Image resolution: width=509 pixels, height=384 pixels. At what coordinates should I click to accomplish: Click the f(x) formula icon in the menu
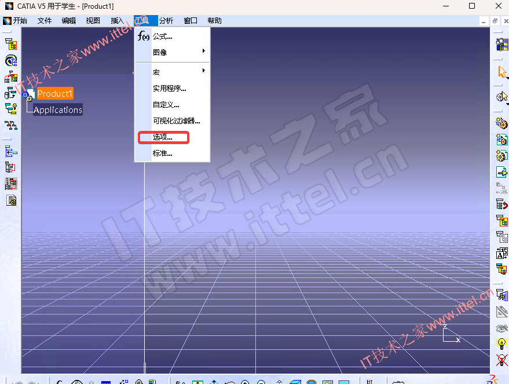click(143, 36)
